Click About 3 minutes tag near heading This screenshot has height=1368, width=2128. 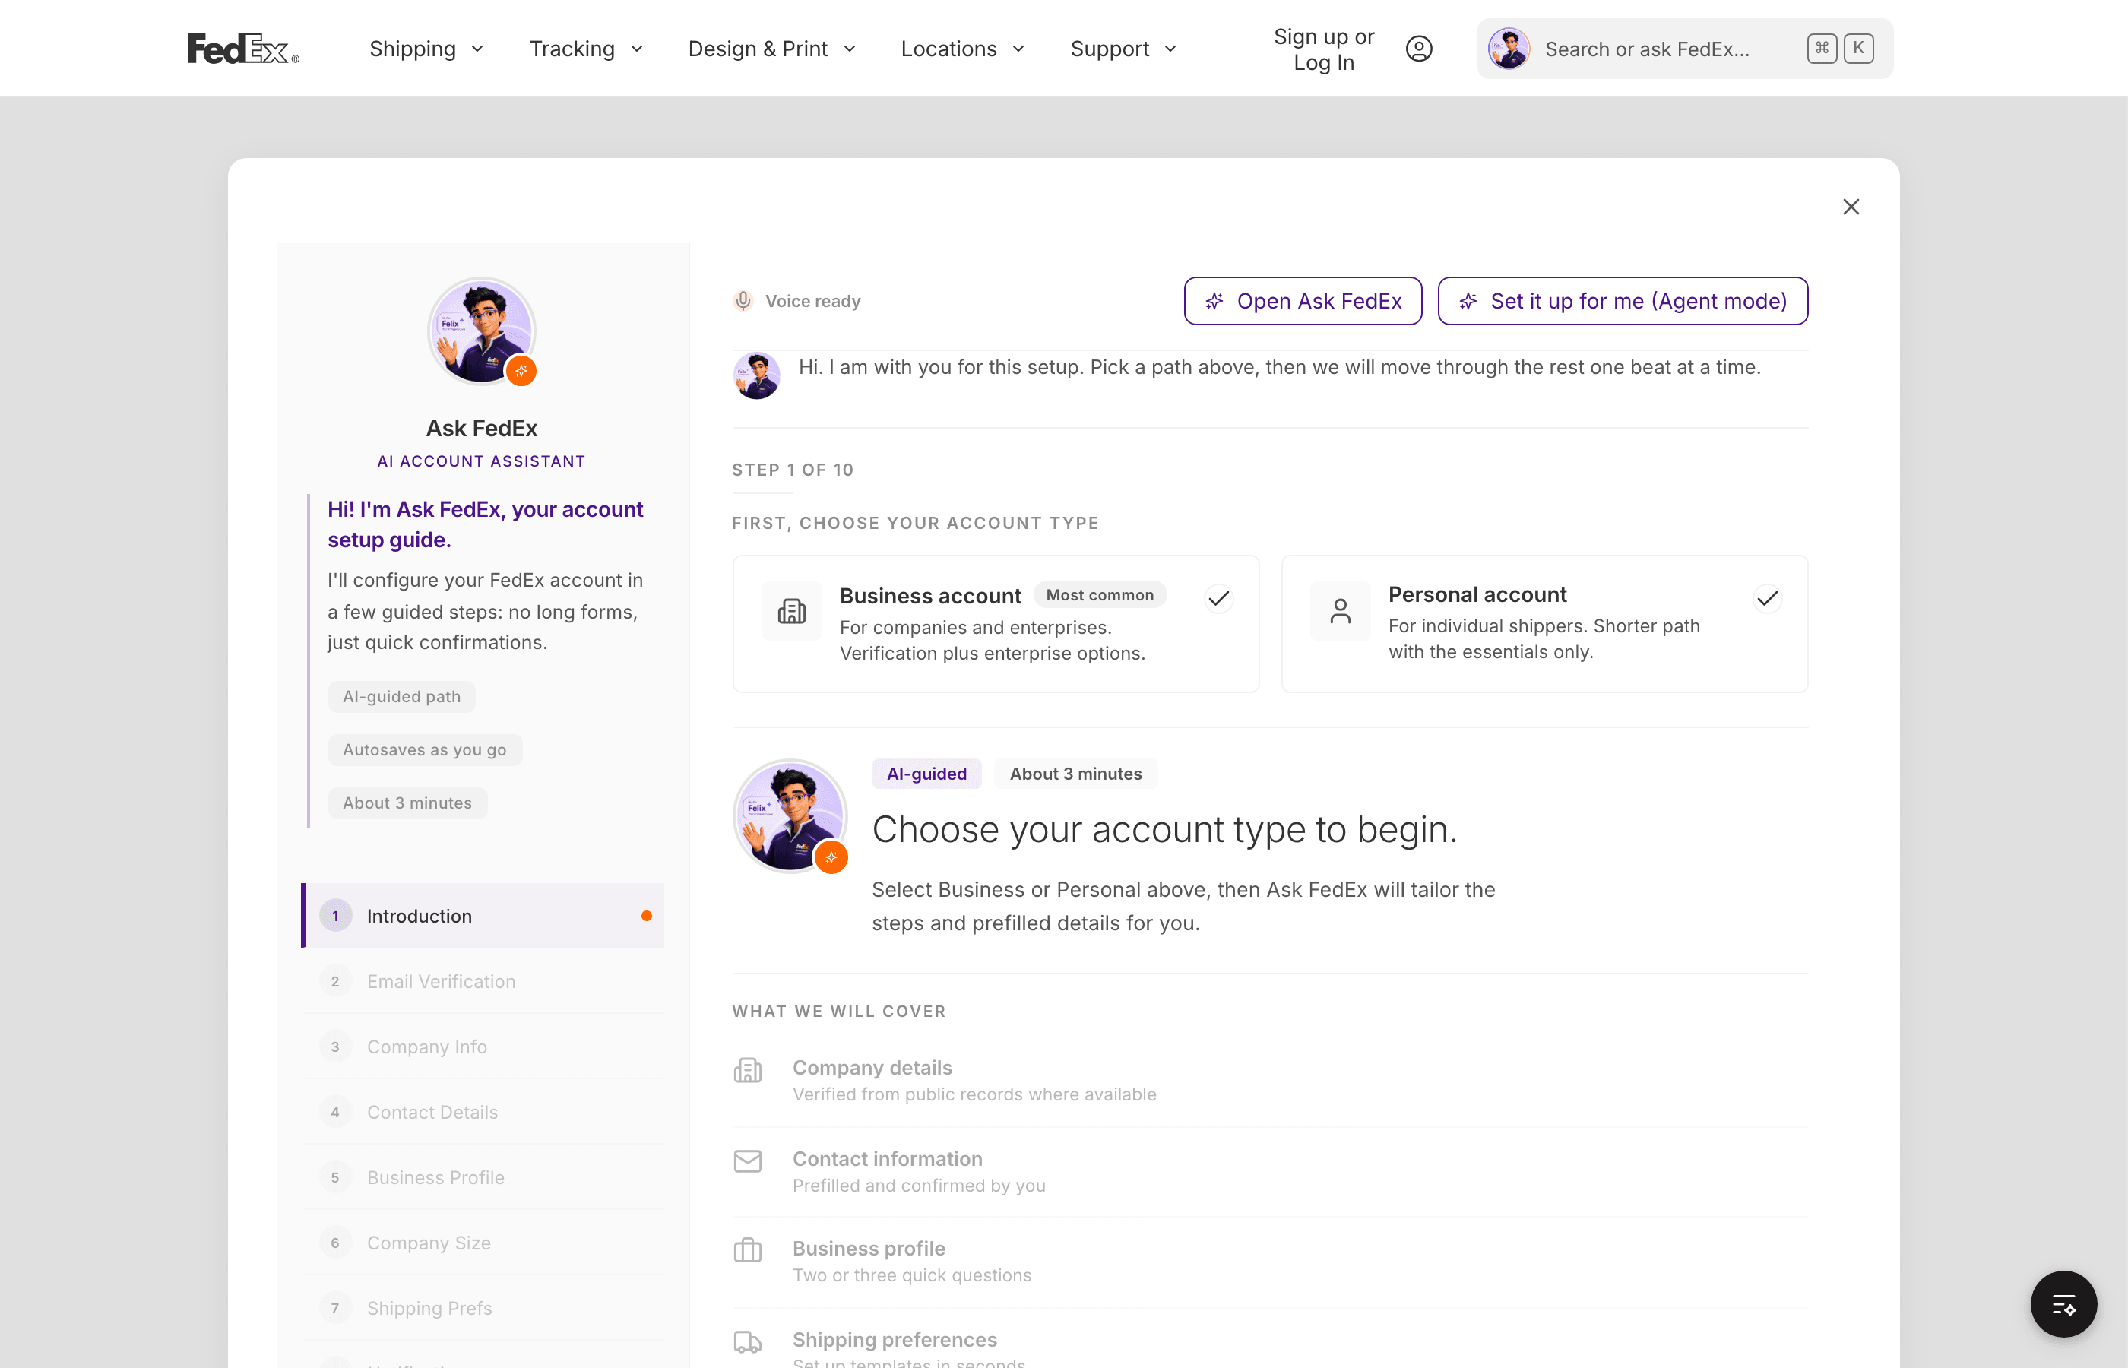click(x=1075, y=774)
